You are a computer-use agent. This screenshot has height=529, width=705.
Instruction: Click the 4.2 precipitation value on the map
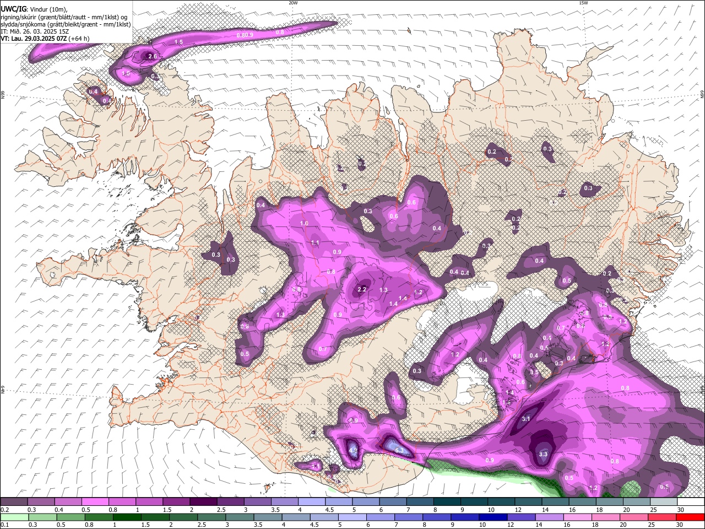point(353,450)
